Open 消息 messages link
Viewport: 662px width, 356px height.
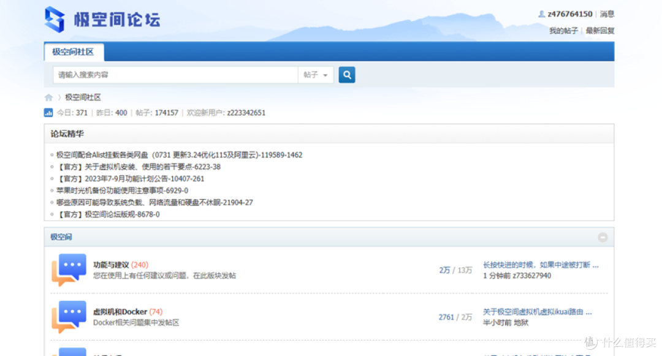pyautogui.click(x=607, y=14)
